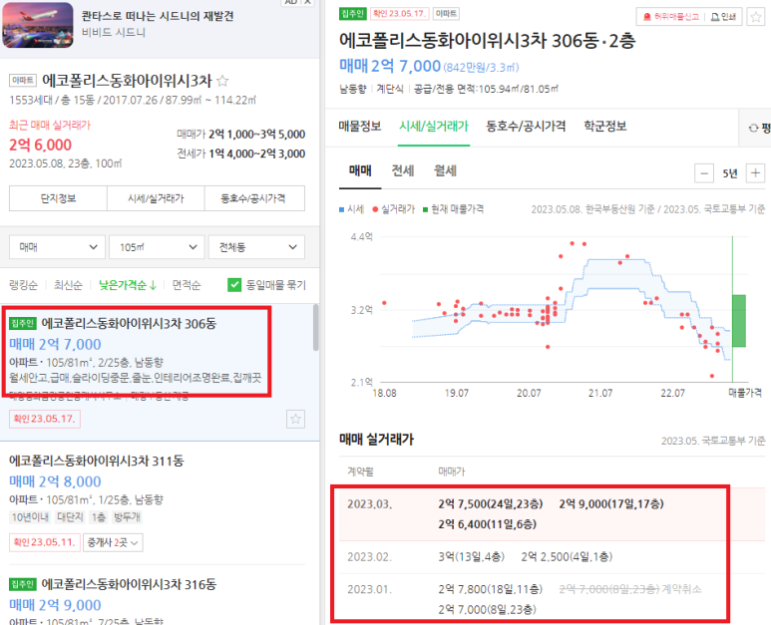Click the 방두개 tag on 311동 listing
The height and width of the screenshot is (625, 771).
[127, 517]
